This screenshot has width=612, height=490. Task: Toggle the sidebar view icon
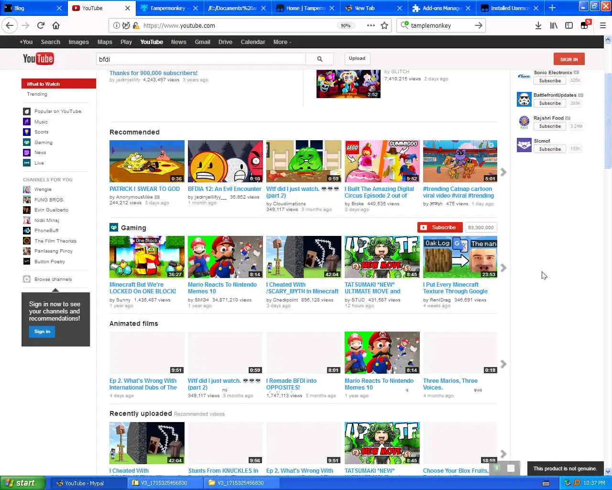(569, 25)
